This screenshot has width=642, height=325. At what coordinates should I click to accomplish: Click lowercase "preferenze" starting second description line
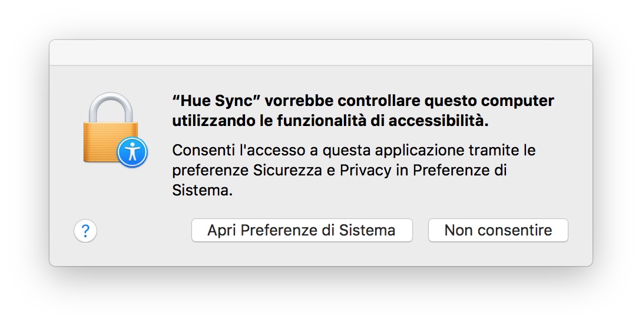pyautogui.click(x=210, y=171)
